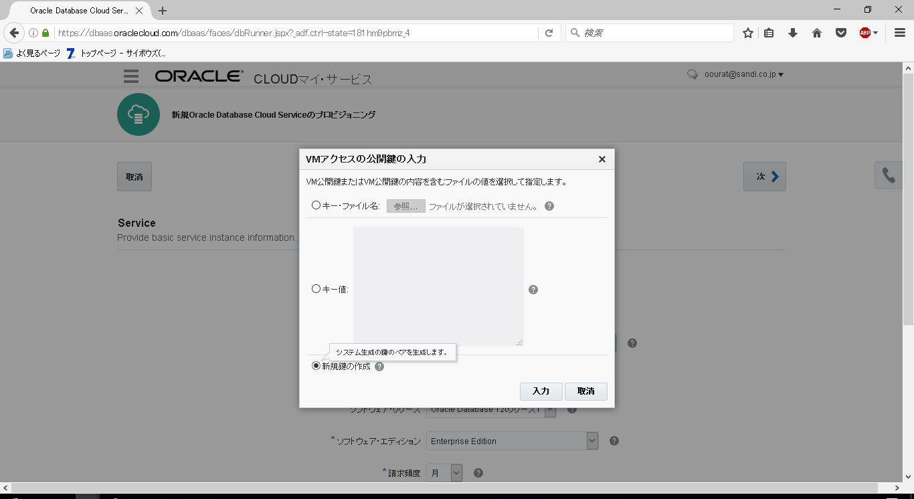Switch to the Oracle Database Cloud Service tab
This screenshot has height=499, width=914.
79,11
